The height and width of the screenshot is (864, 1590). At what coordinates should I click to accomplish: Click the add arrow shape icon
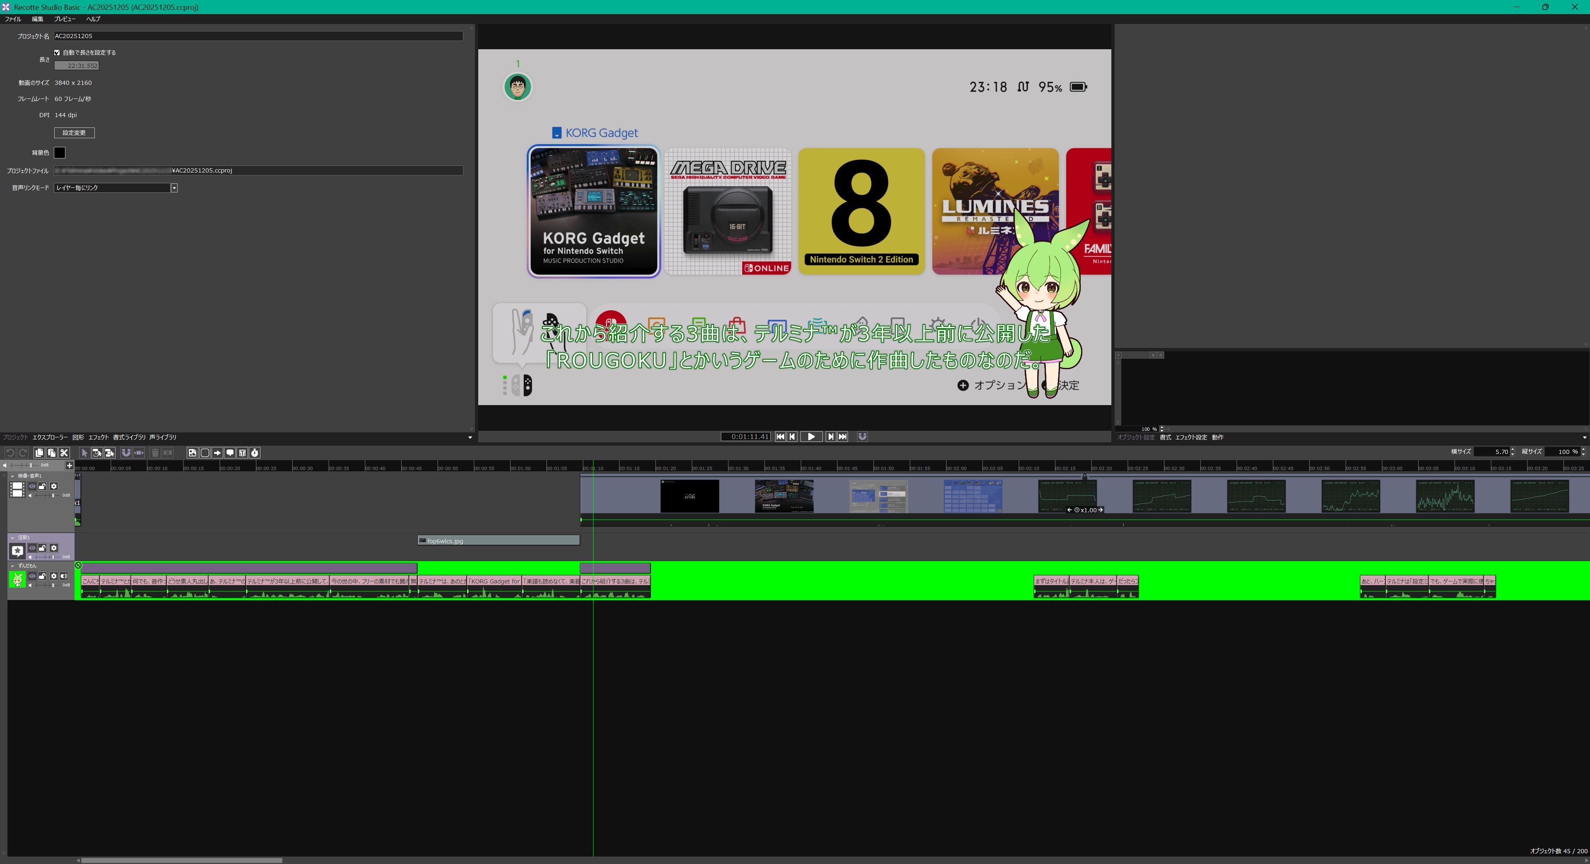point(217,453)
